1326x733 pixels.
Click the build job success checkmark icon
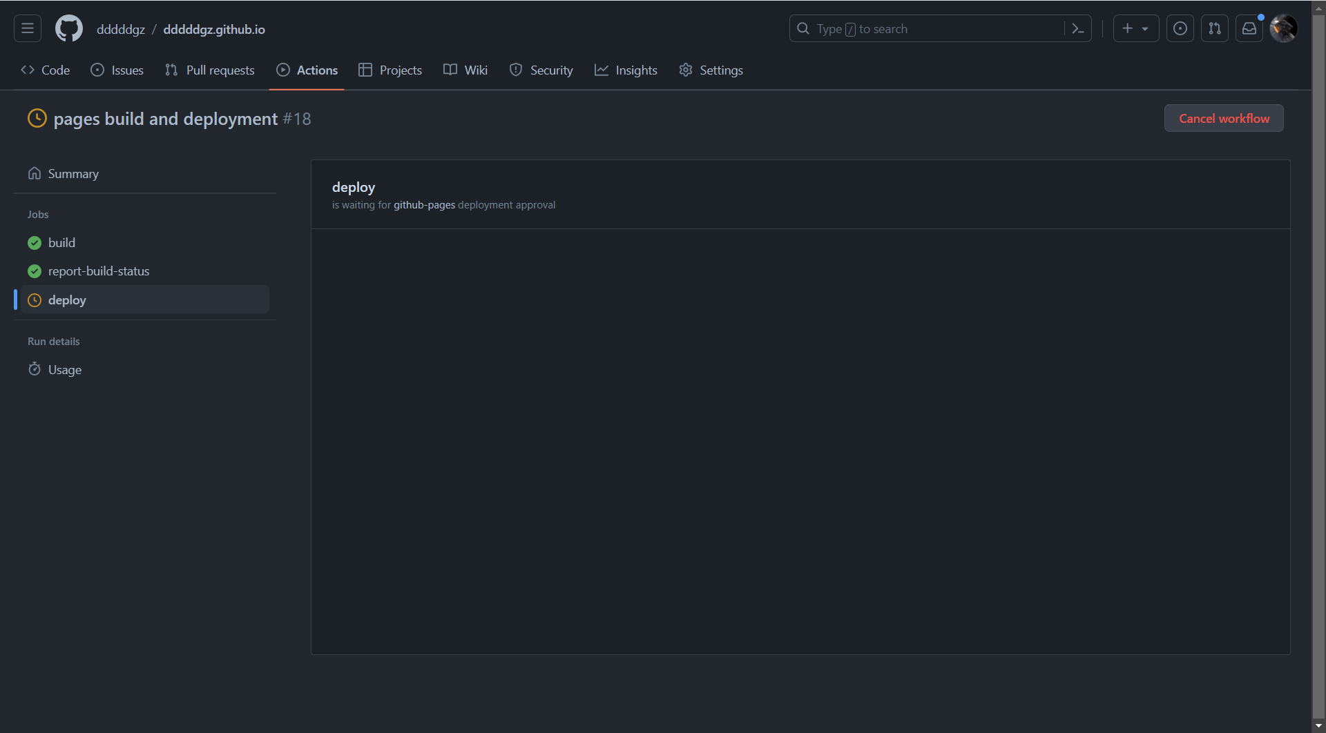[35, 243]
